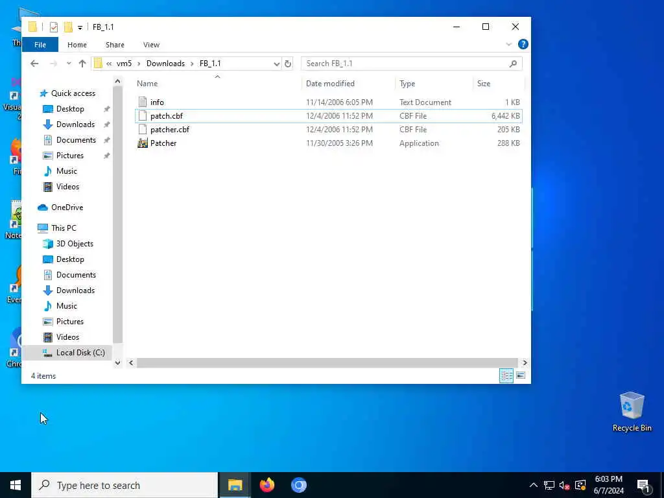Click the New folder quick access toolbar icon

point(68,27)
